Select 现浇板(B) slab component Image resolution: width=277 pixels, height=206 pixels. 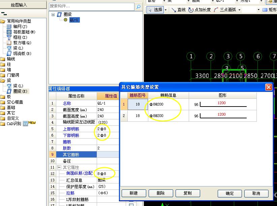[19, 54]
